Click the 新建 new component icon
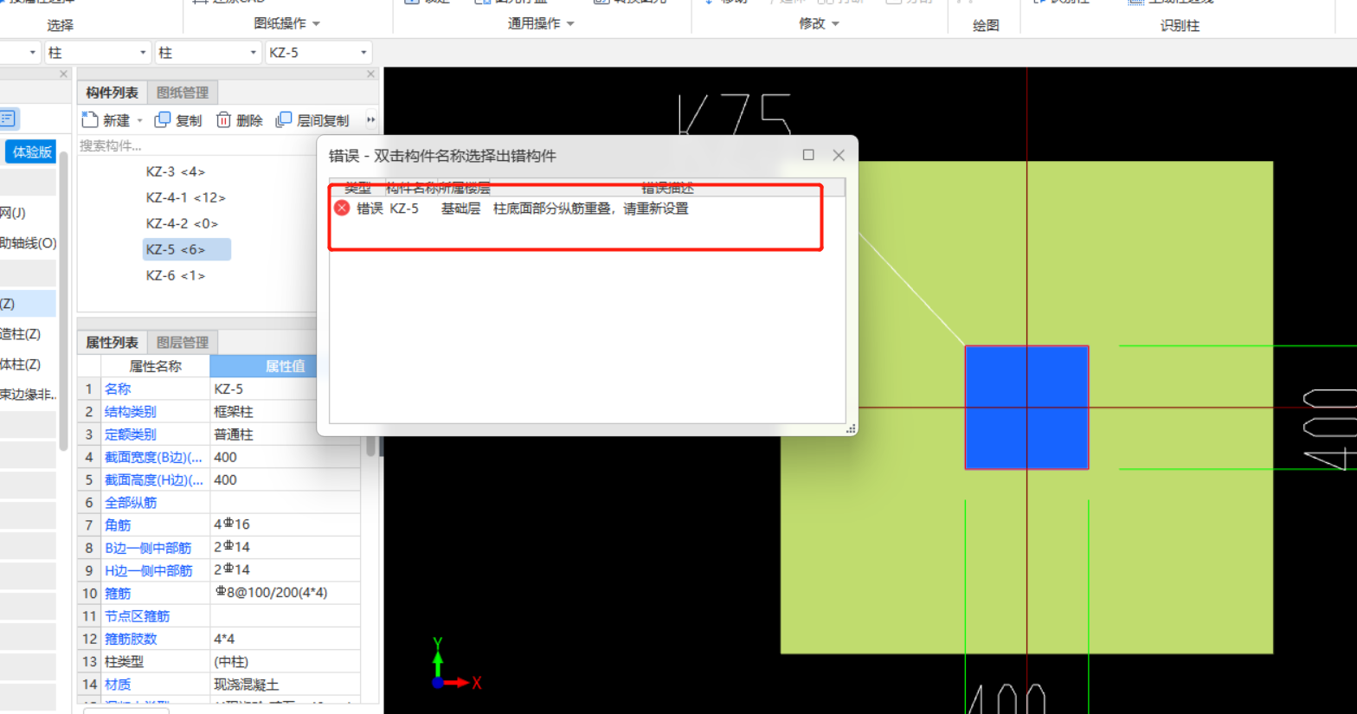The image size is (1357, 714). pos(90,119)
